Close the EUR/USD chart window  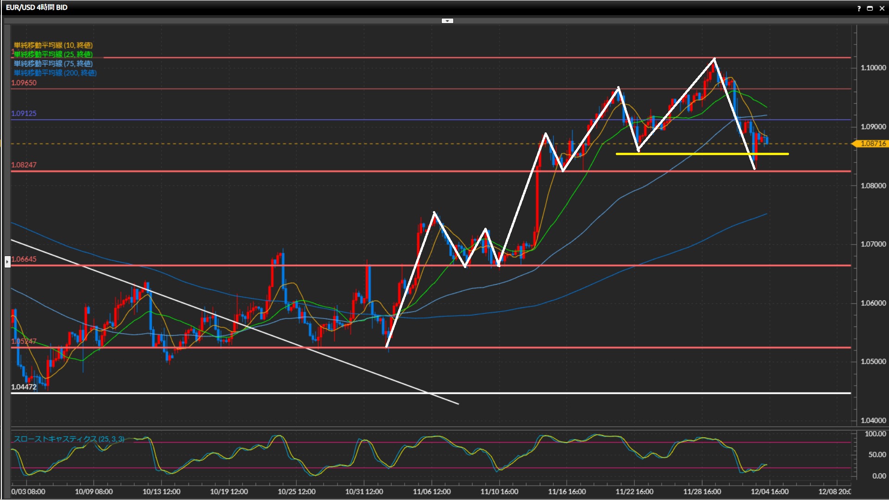point(882,8)
